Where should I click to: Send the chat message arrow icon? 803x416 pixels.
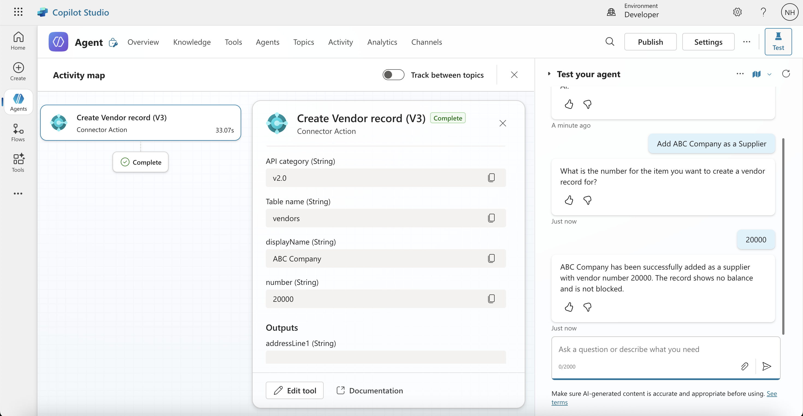click(766, 366)
